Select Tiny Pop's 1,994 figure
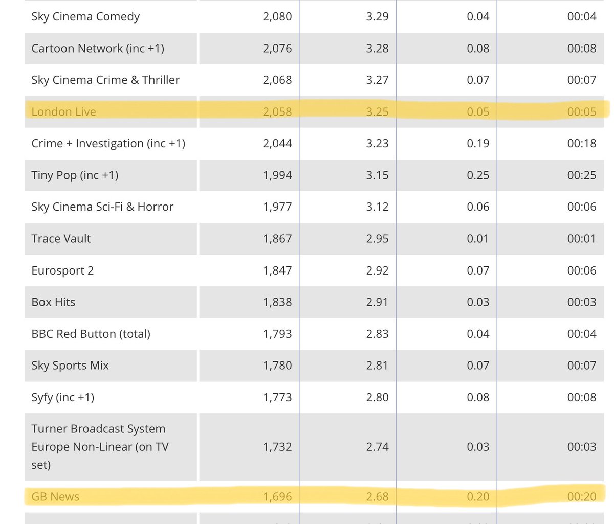Viewport: 614px width, 524px height. pyautogui.click(x=277, y=175)
